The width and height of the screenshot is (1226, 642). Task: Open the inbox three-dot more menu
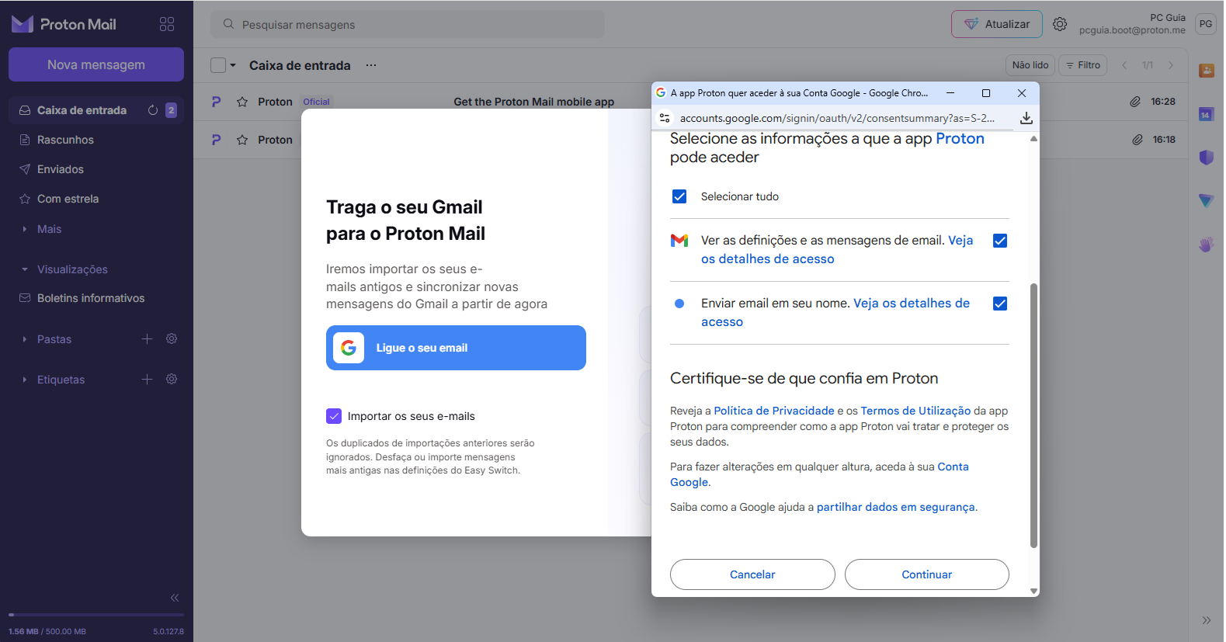371,65
